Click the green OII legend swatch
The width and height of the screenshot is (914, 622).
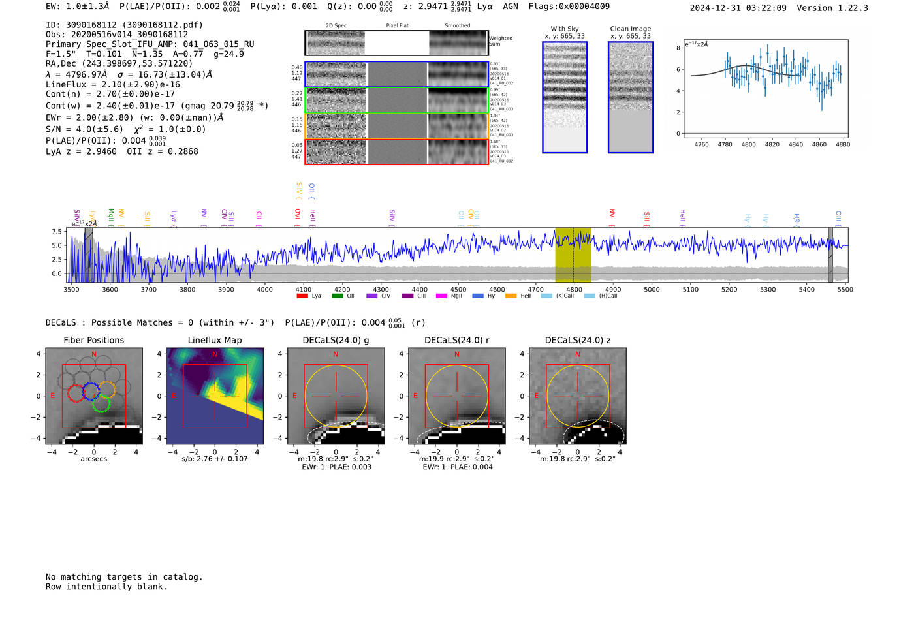[x=338, y=296]
